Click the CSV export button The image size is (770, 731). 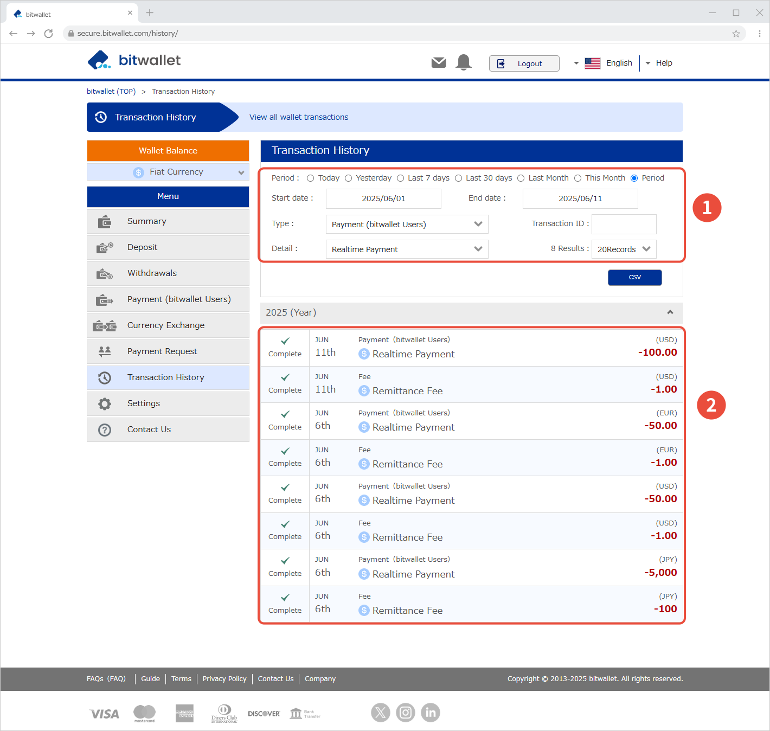pos(634,278)
